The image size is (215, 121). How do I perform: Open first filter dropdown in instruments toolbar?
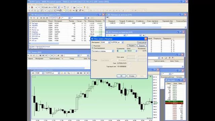tap(69, 18)
